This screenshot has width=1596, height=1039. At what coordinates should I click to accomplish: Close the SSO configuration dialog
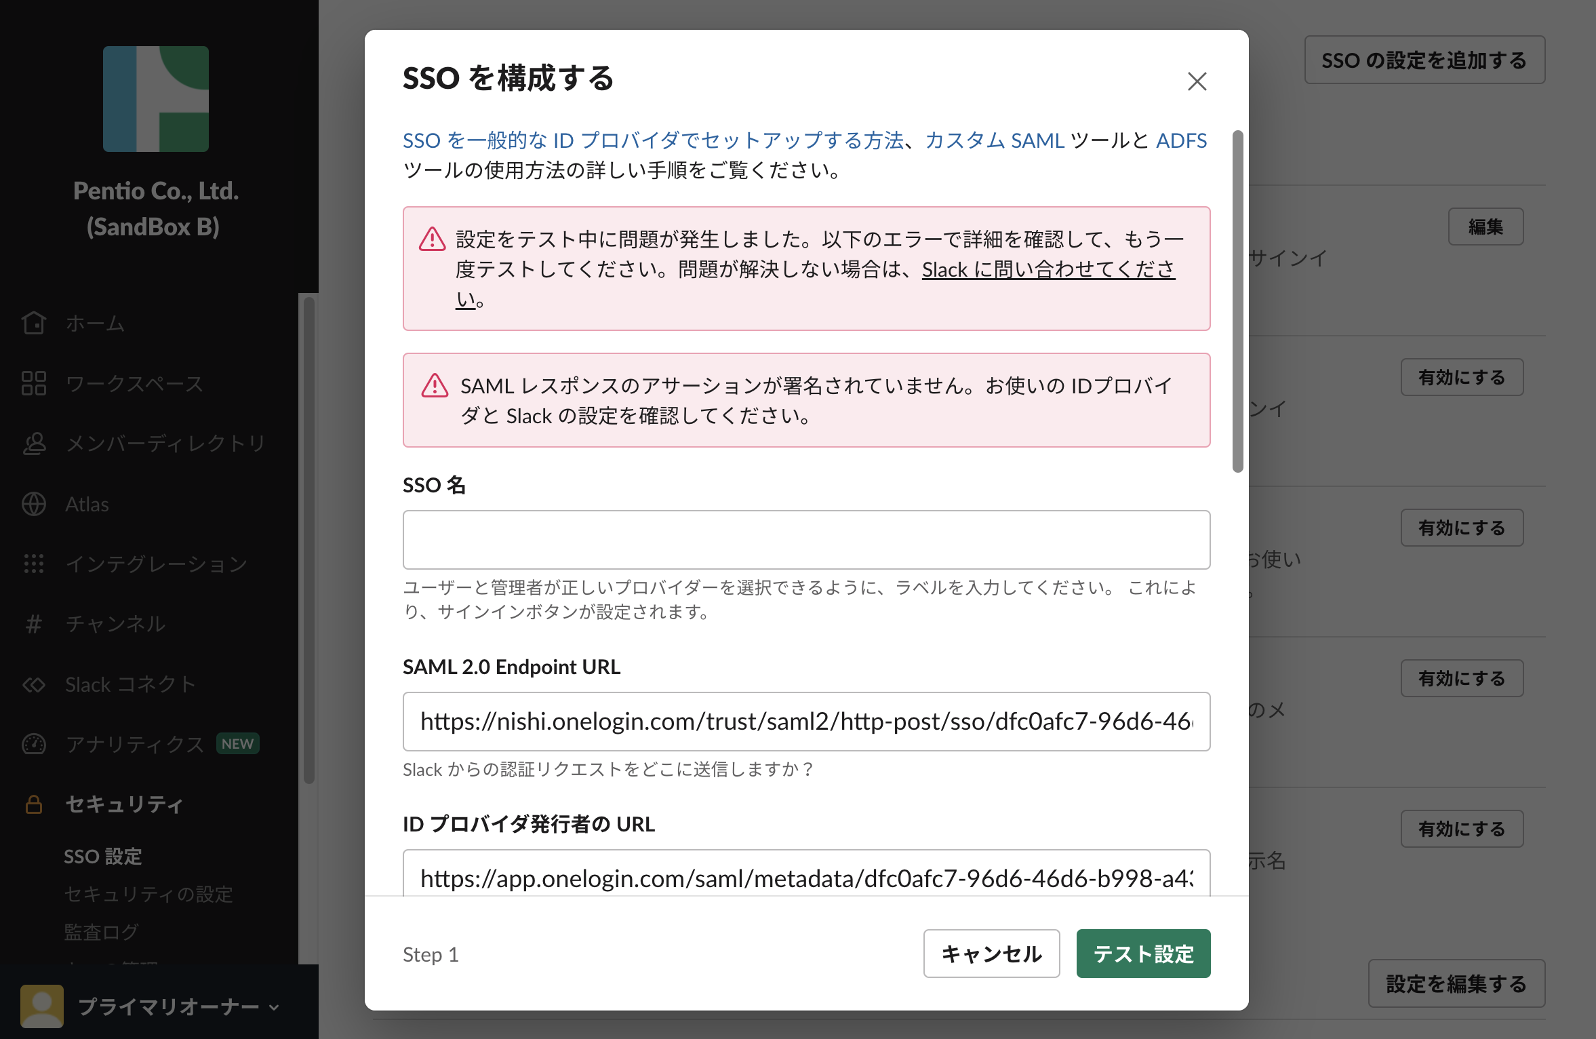(1197, 81)
